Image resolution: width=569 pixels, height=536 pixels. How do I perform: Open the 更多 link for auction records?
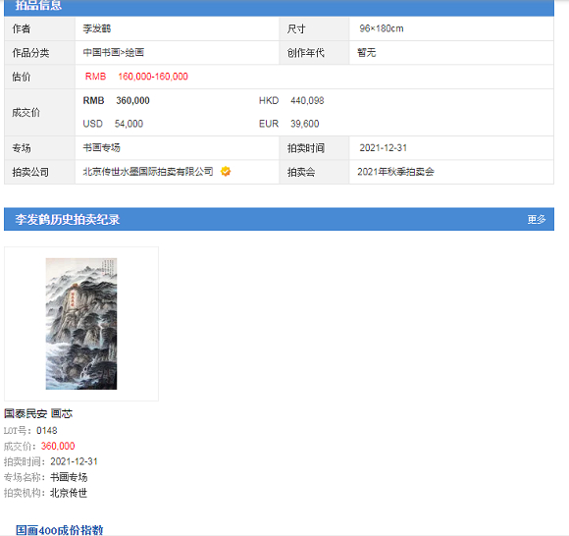(x=537, y=219)
